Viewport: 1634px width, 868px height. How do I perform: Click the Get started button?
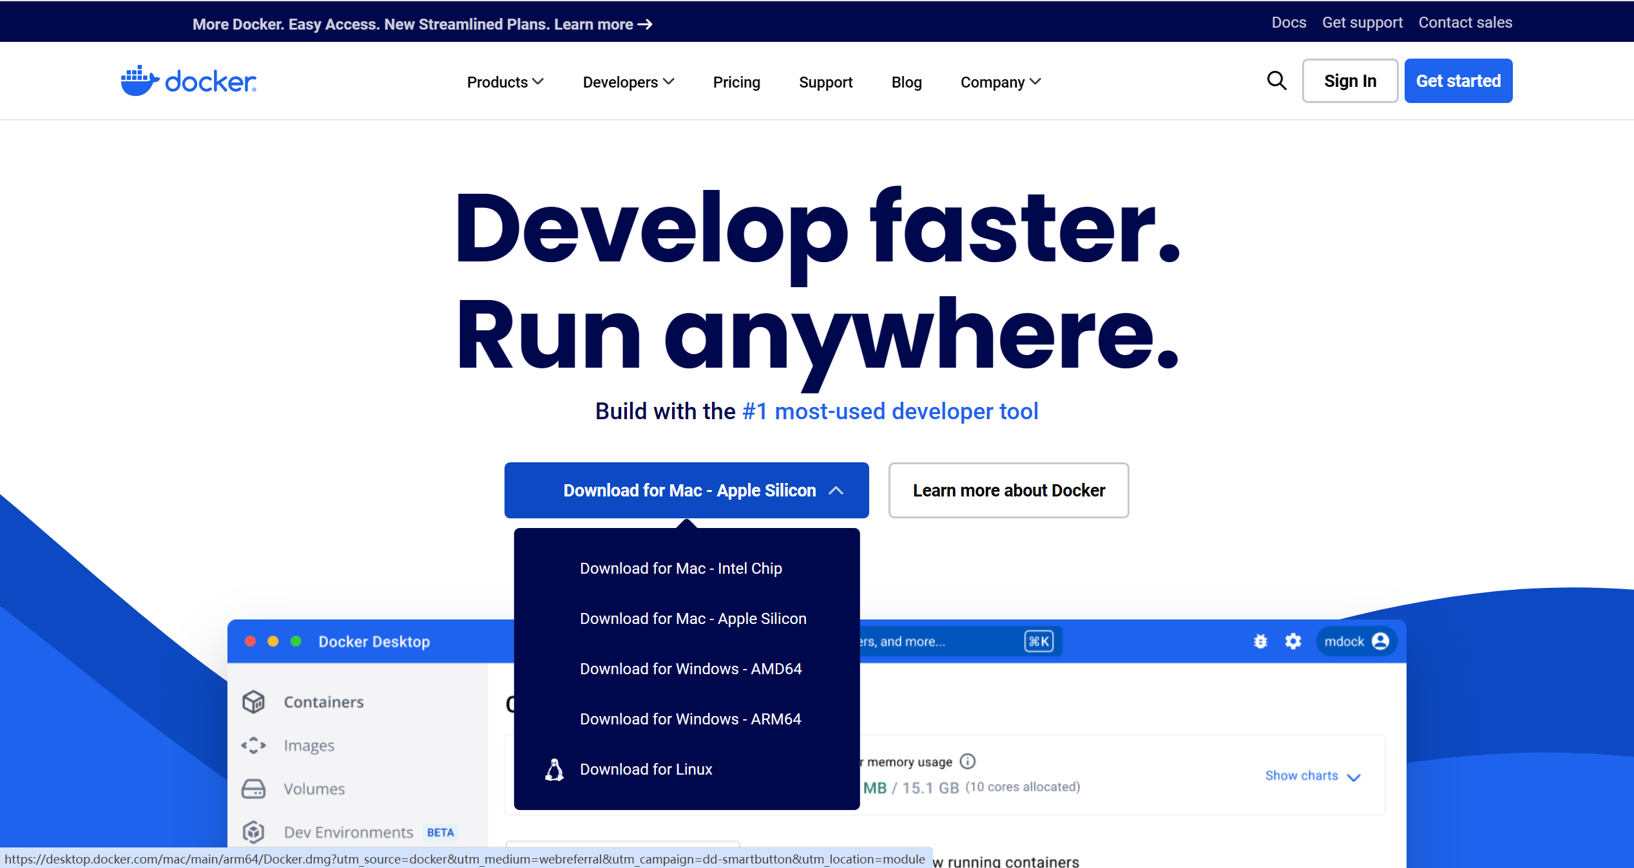click(x=1458, y=80)
